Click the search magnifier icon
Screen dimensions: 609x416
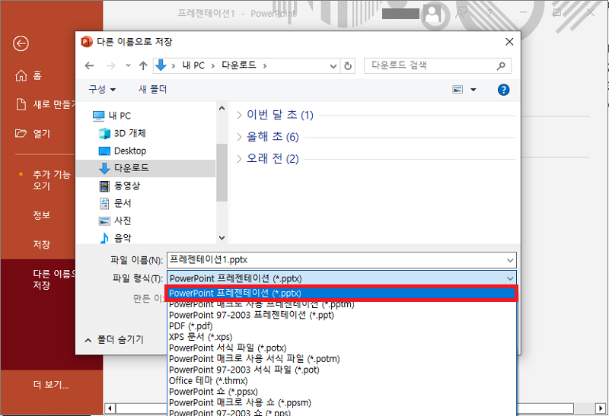[502, 65]
